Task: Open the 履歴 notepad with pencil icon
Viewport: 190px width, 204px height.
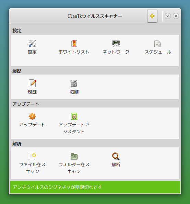Action: pyautogui.click(x=32, y=83)
